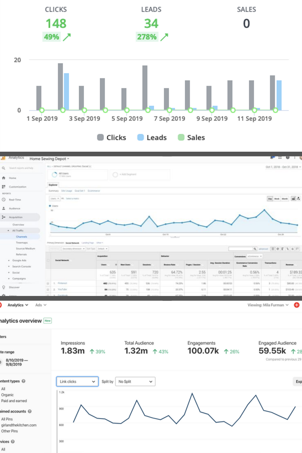Select the Month view button
The width and height of the screenshot is (302, 453).
click(x=285, y=199)
